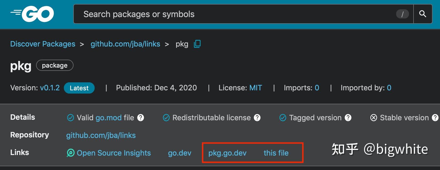This screenshot has height=170, width=440.
Task: Click the Open Source Insights icon
Action: pos(71,153)
